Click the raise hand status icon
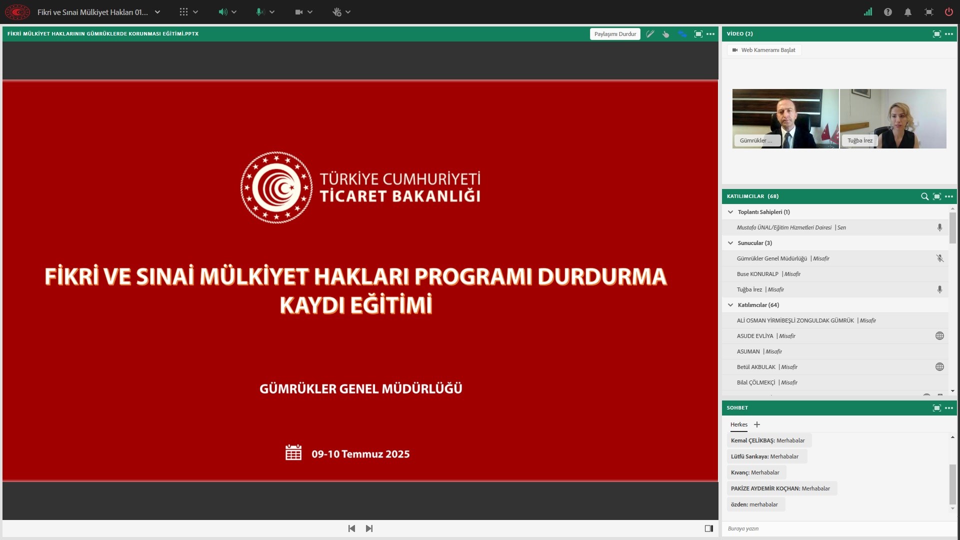The image size is (960, 540). point(337,12)
